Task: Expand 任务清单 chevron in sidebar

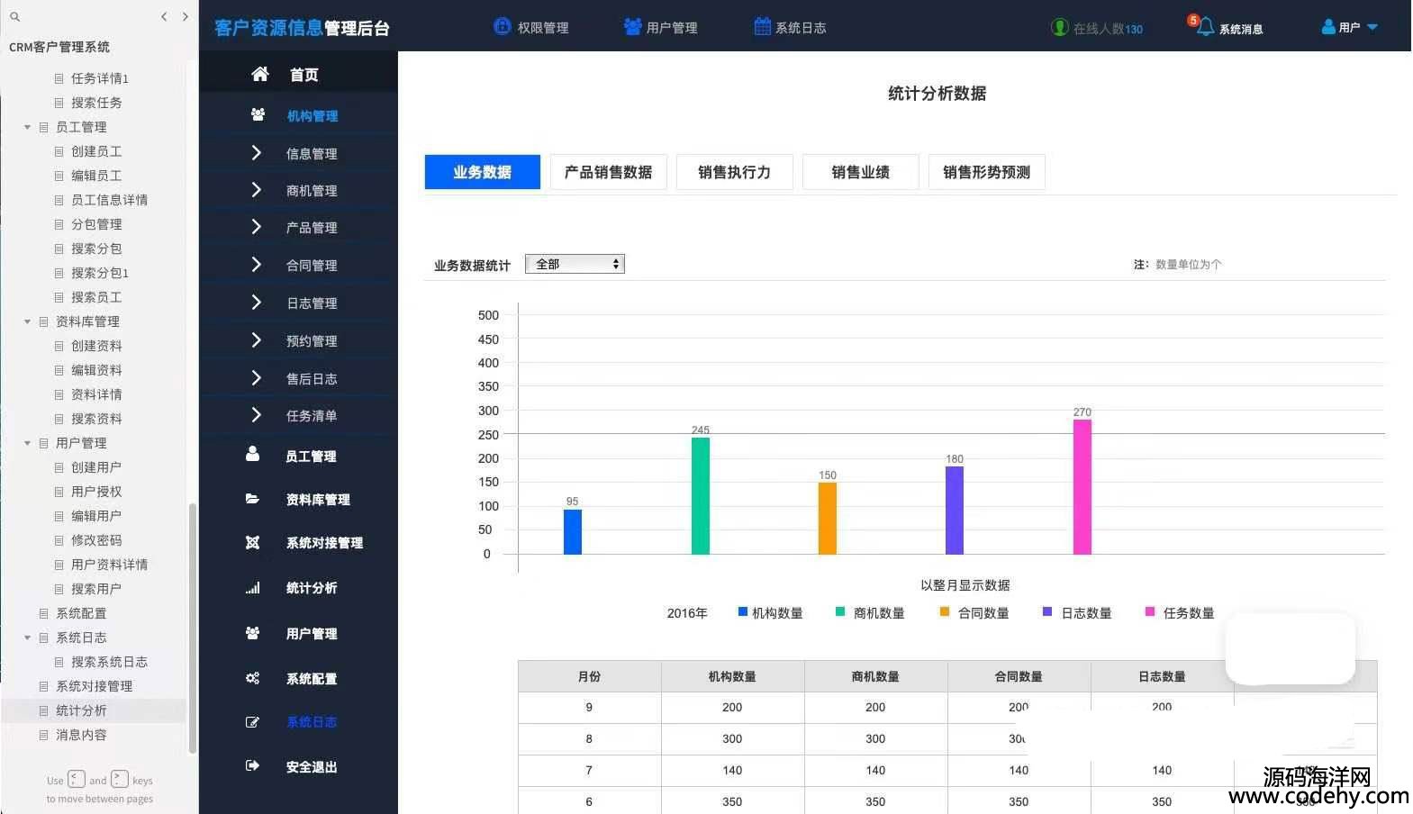Action: click(x=256, y=414)
